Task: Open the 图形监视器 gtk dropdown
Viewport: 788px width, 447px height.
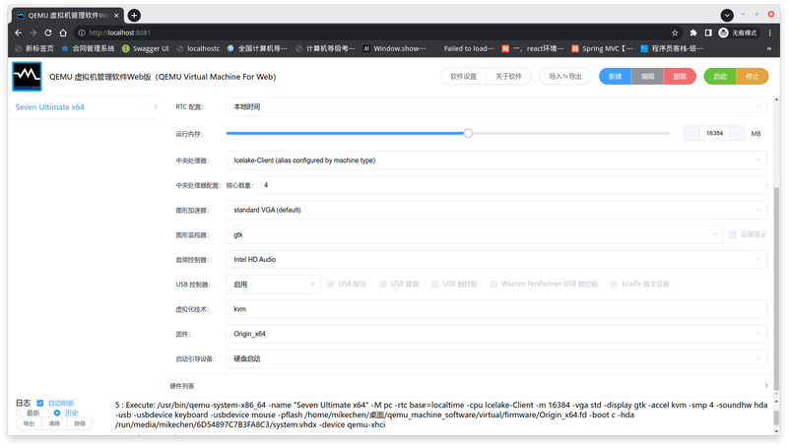Action: click(475, 234)
